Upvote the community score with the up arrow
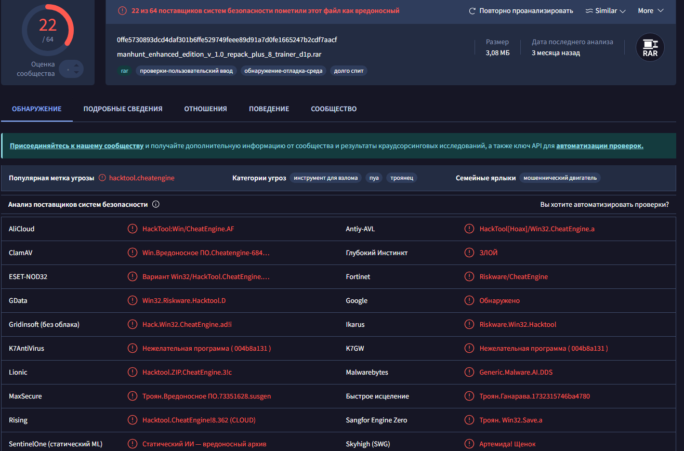This screenshot has height=451, width=684. pos(76,65)
